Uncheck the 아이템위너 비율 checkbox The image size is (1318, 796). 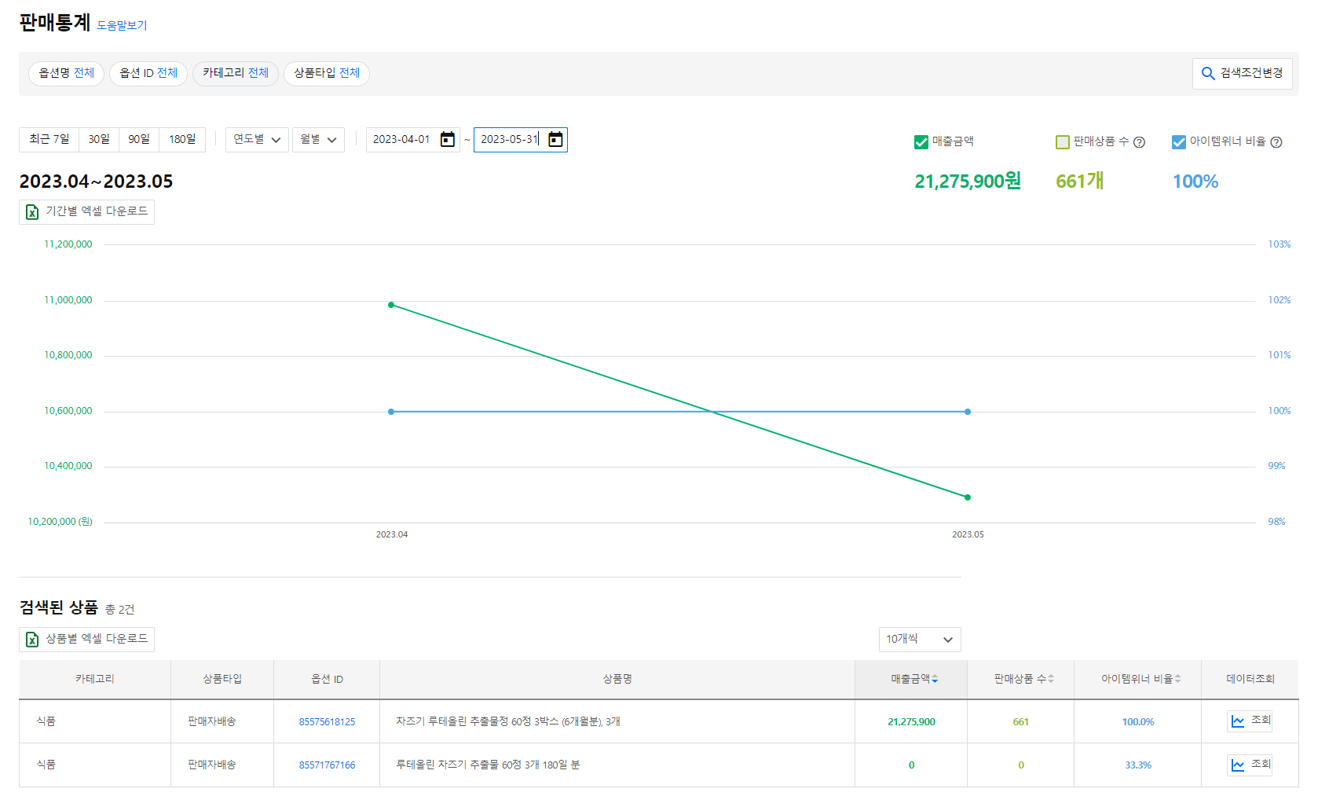(1178, 142)
